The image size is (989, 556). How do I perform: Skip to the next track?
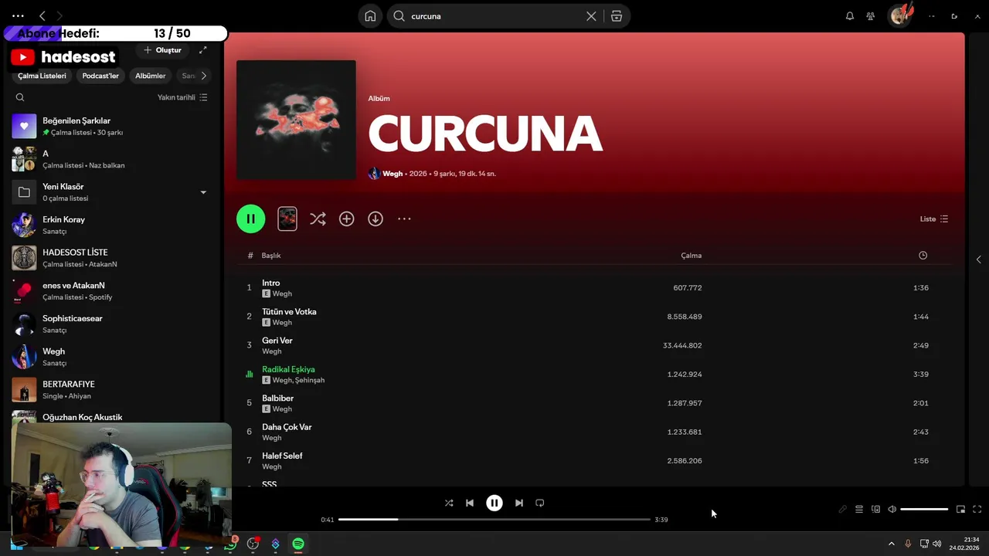[x=519, y=503]
